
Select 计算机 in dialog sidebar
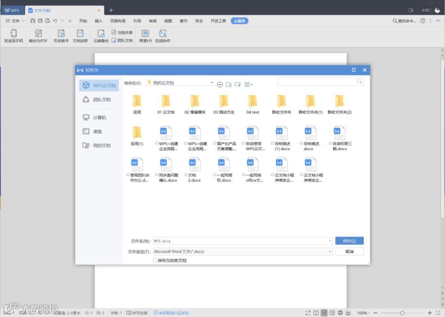(99, 117)
